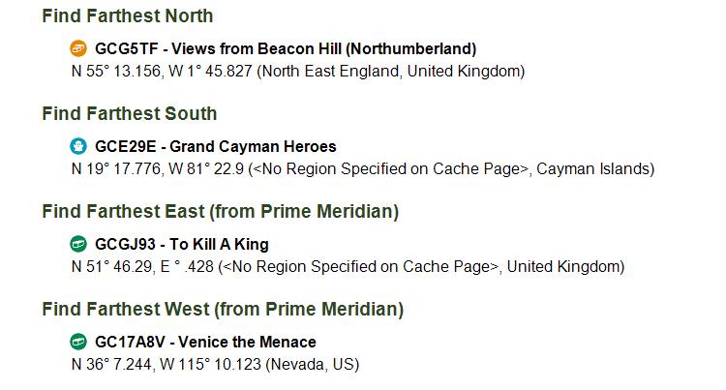Viewport: 726px width, 390px height.
Task: Click coordinates N 55° 13.156 text
Action: (x=116, y=72)
